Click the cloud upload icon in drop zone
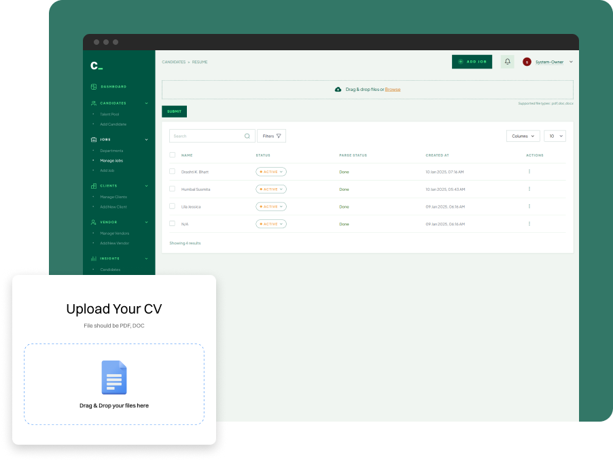The width and height of the screenshot is (613, 461). coord(338,90)
